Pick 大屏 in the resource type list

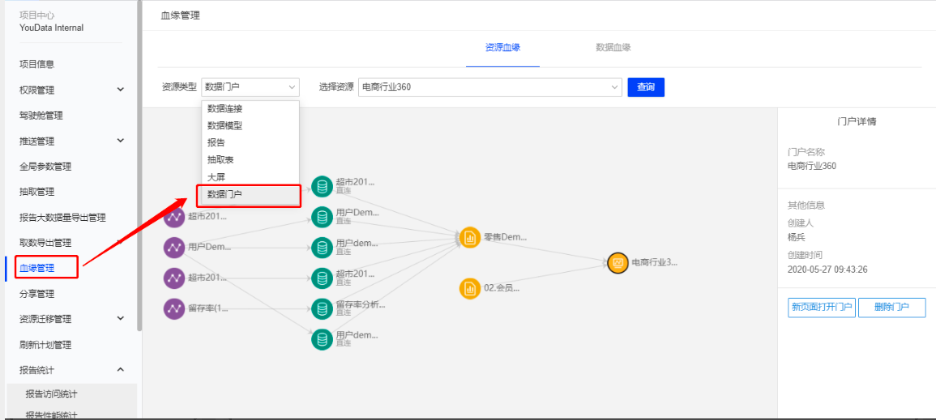tap(216, 176)
